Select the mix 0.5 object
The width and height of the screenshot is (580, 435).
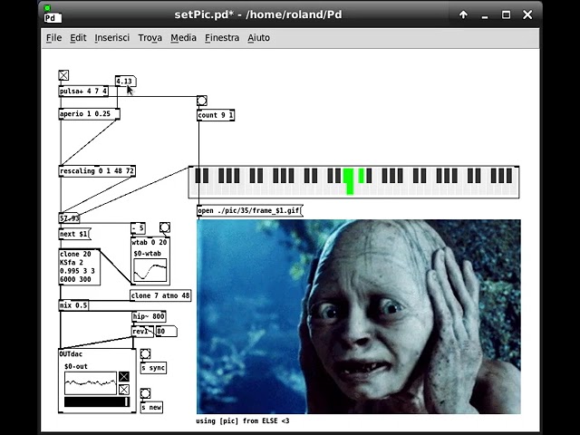73,305
